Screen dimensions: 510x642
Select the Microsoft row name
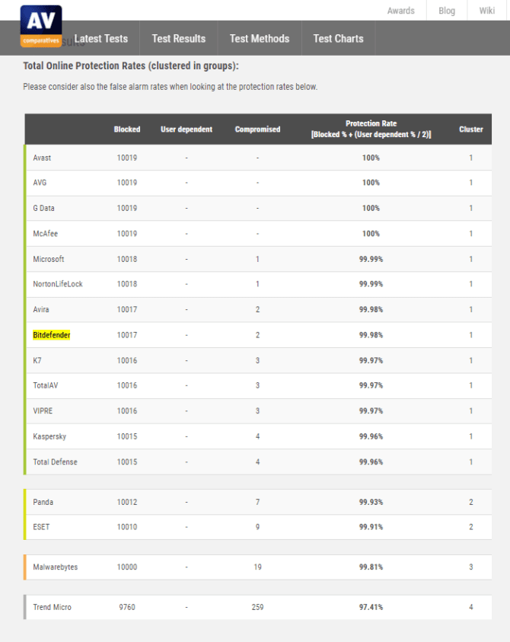pos(49,259)
